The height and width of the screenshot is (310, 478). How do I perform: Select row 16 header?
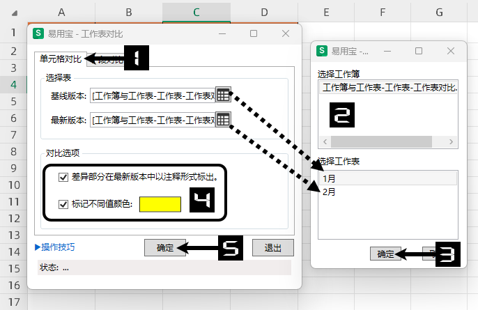click(x=13, y=286)
